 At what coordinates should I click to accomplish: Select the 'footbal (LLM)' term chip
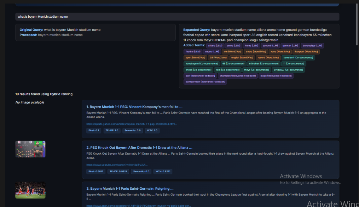[x=193, y=52]
